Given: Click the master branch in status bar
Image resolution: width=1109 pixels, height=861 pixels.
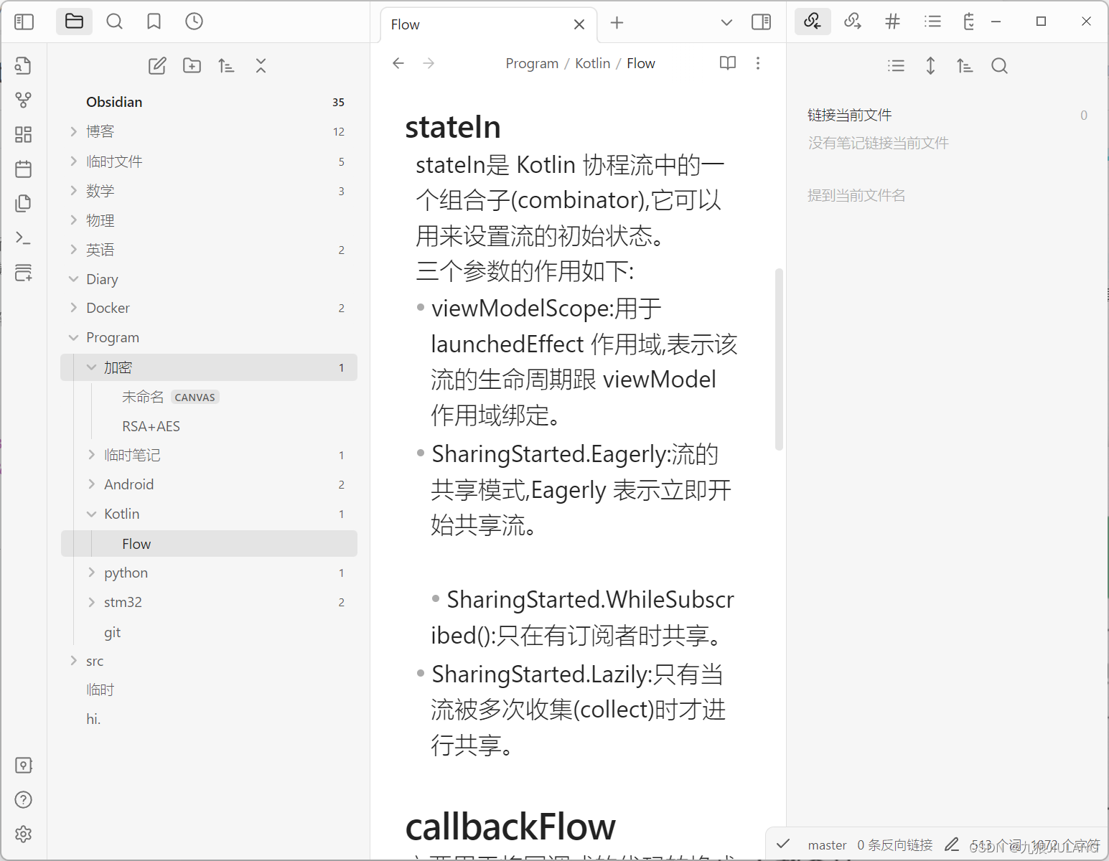Looking at the screenshot, I should [x=827, y=845].
